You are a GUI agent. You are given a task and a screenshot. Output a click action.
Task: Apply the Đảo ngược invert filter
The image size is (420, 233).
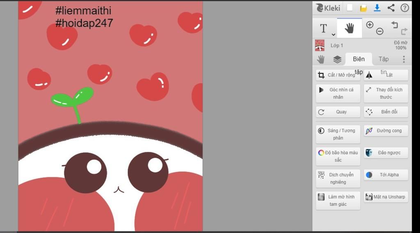click(386, 153)
